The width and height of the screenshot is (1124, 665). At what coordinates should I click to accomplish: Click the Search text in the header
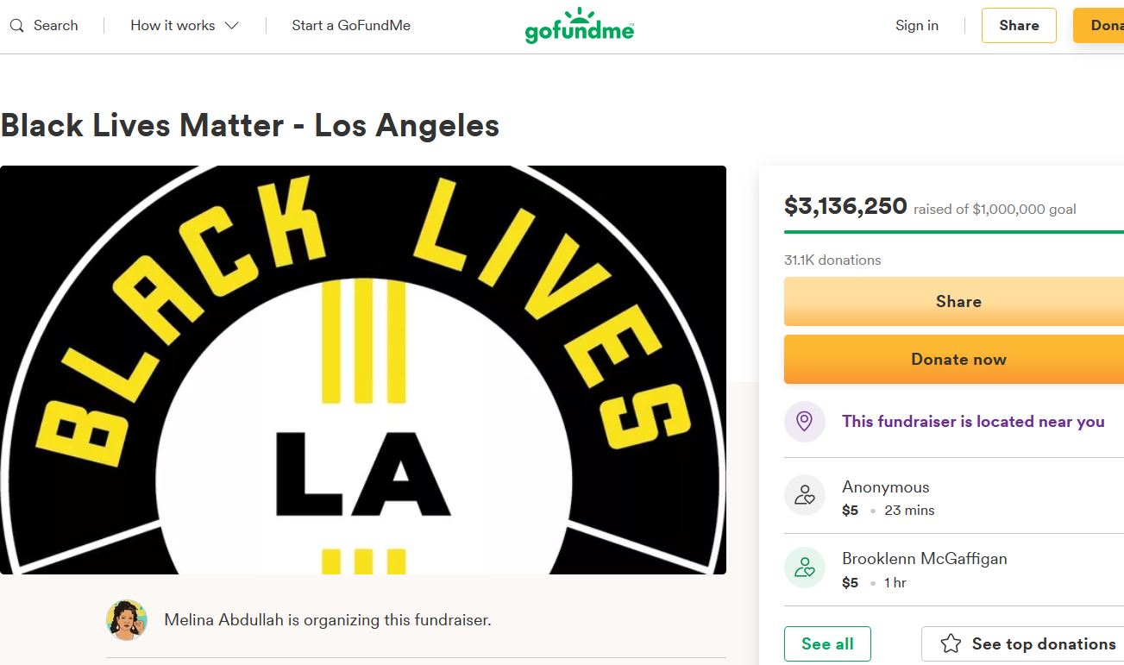pos(56,26)
